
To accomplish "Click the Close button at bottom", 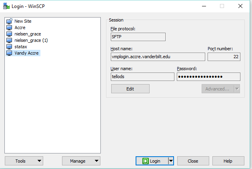I will tap(193, 161).
